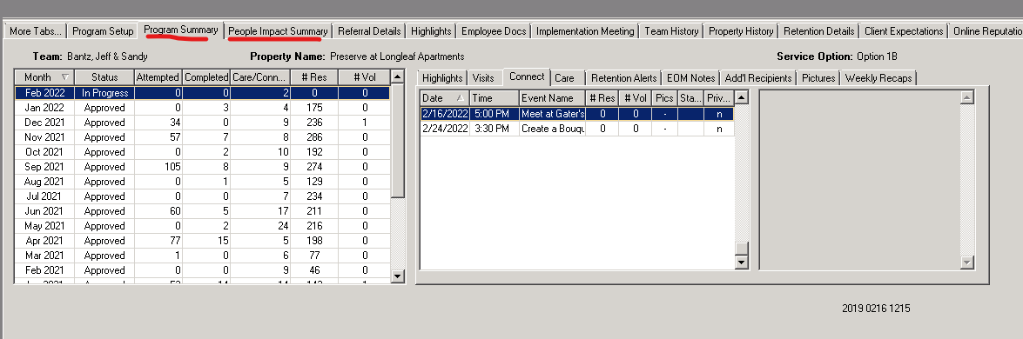Select the Jan 2022 row
The image size is (1023, 339).
[x=202, y=108]
